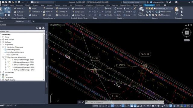Viewport: 193px width, 108px height.
Task: Open the Layout1 tab
Action: click(x=9, y=105)
